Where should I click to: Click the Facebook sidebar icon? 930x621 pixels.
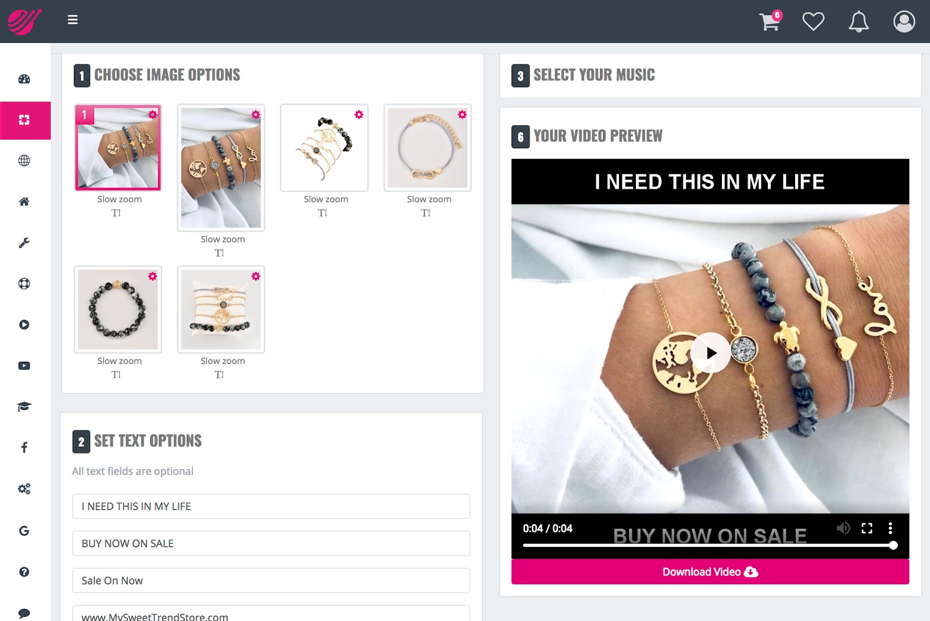click(x=24, y=447)
